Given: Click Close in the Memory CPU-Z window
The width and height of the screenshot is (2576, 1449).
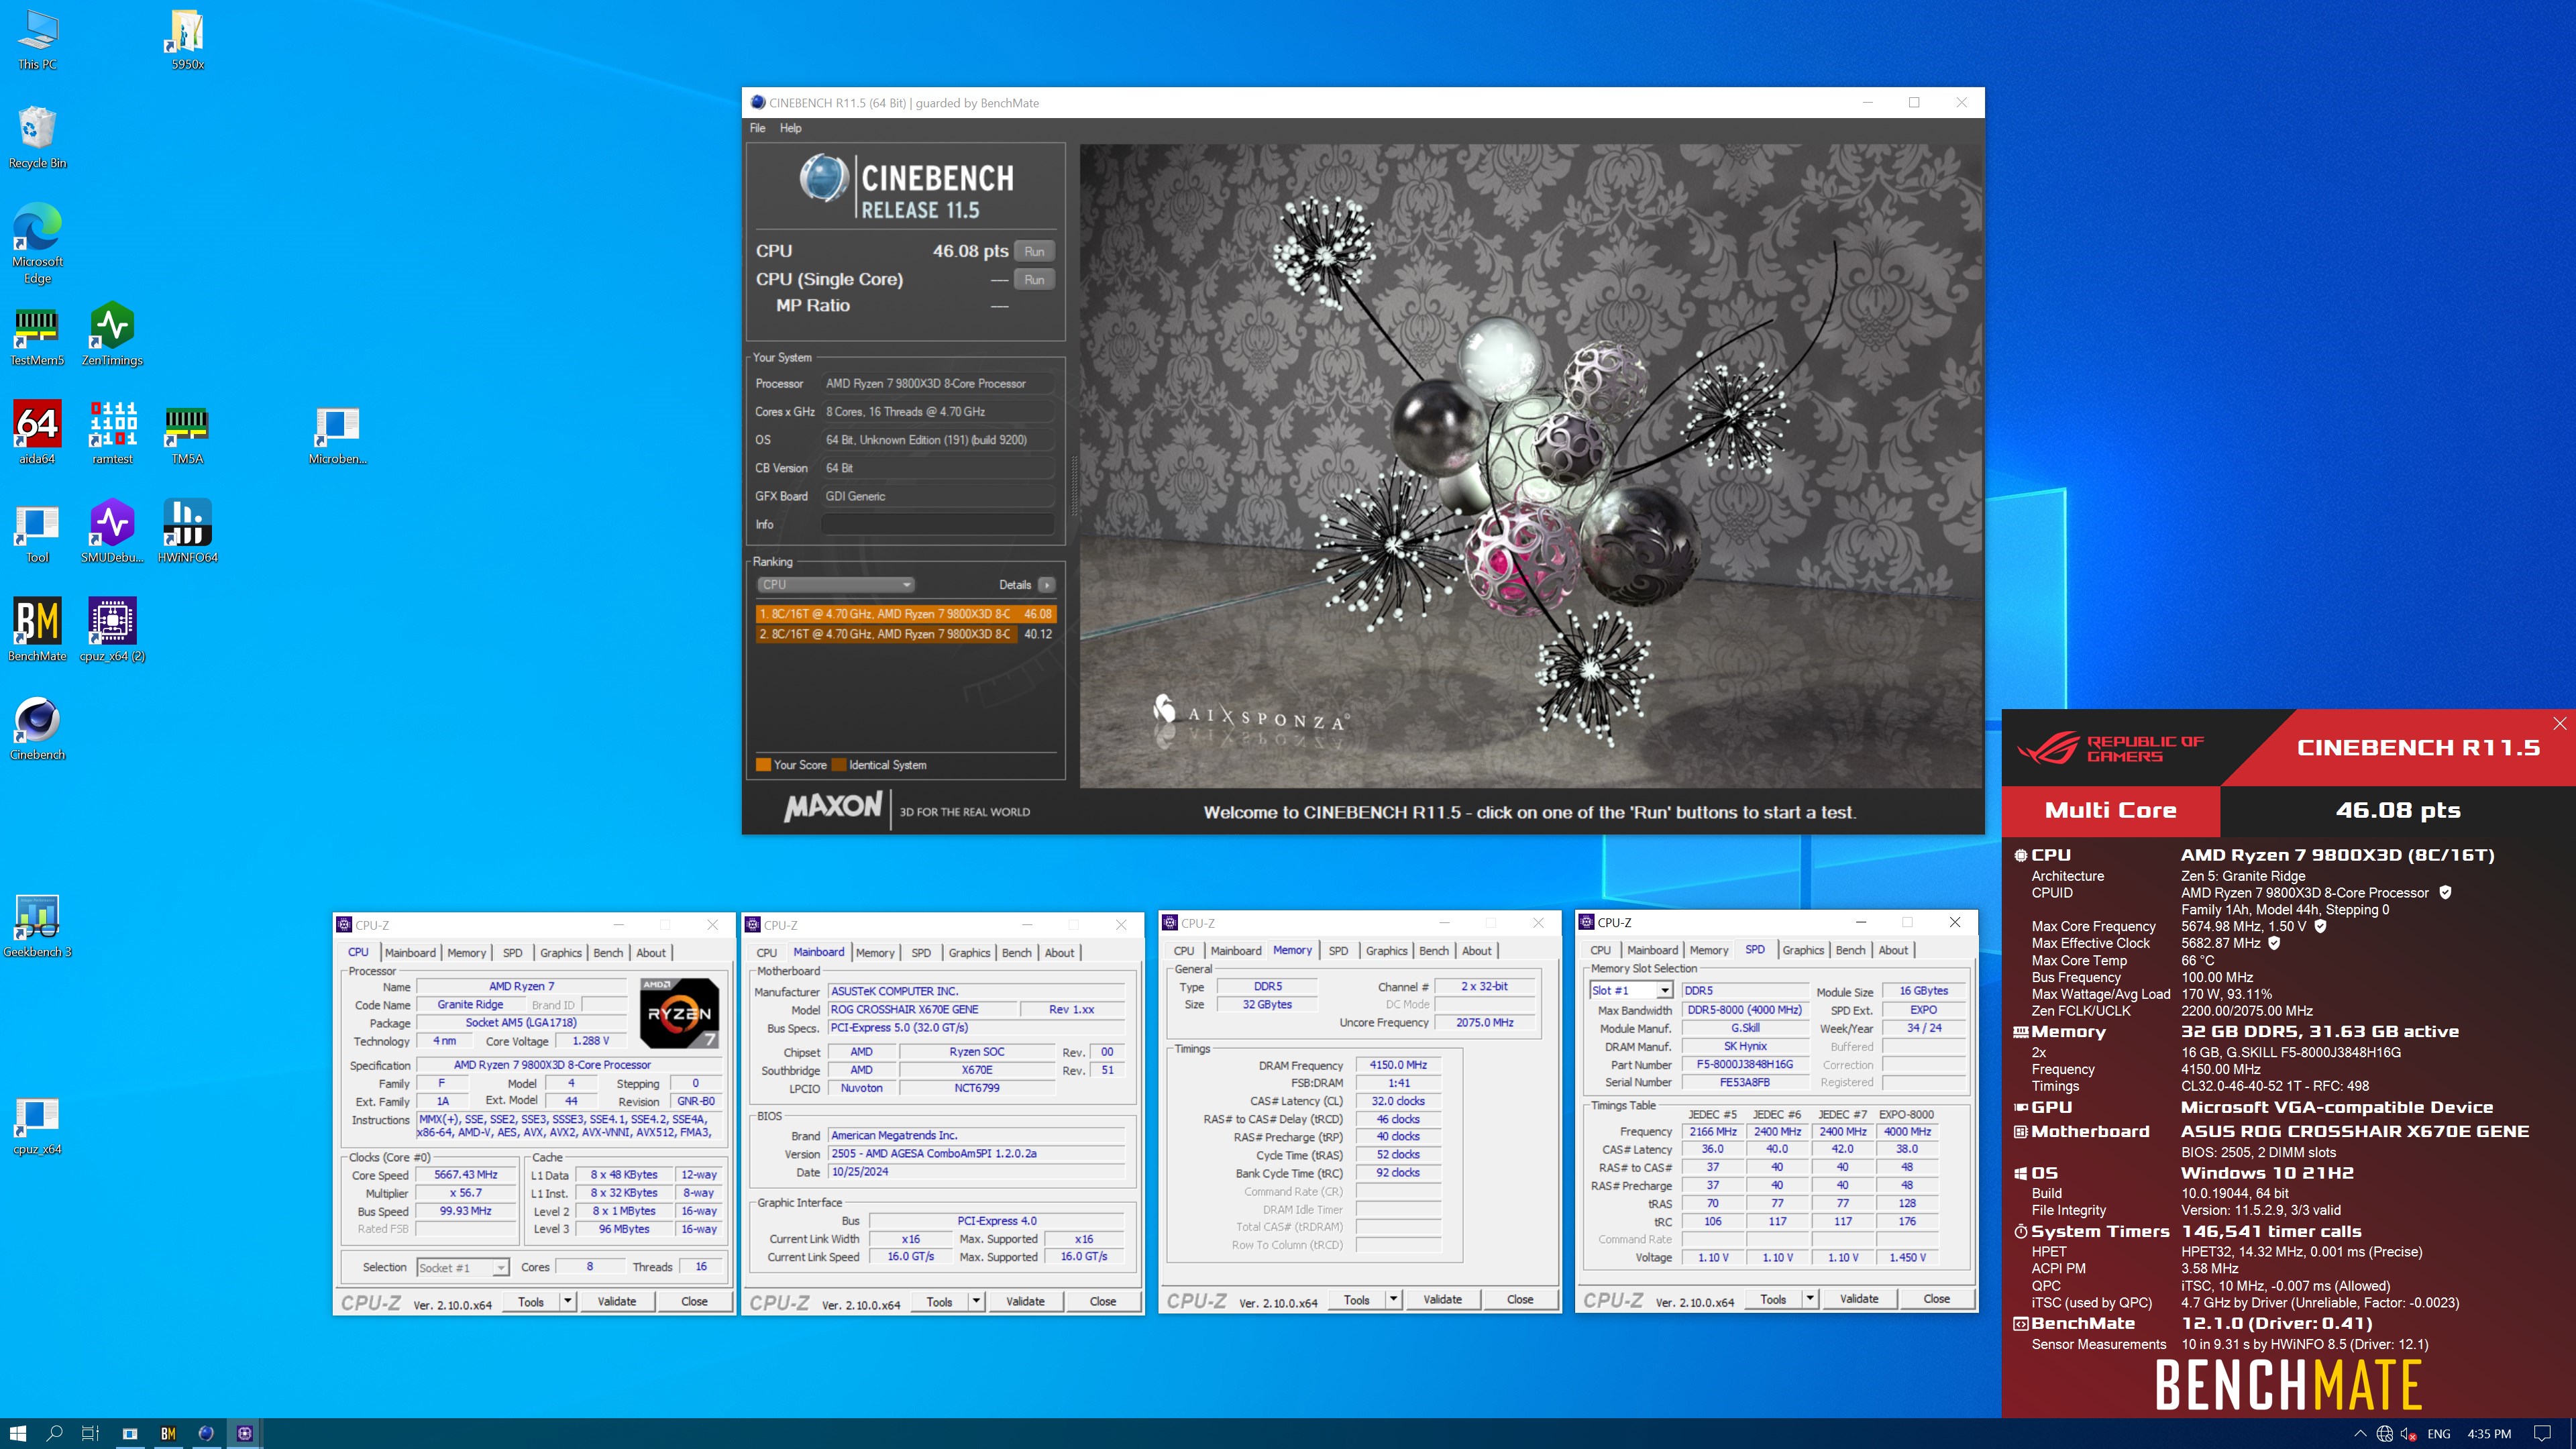Looking at the screenshot, I should tap(1520, 1299).
